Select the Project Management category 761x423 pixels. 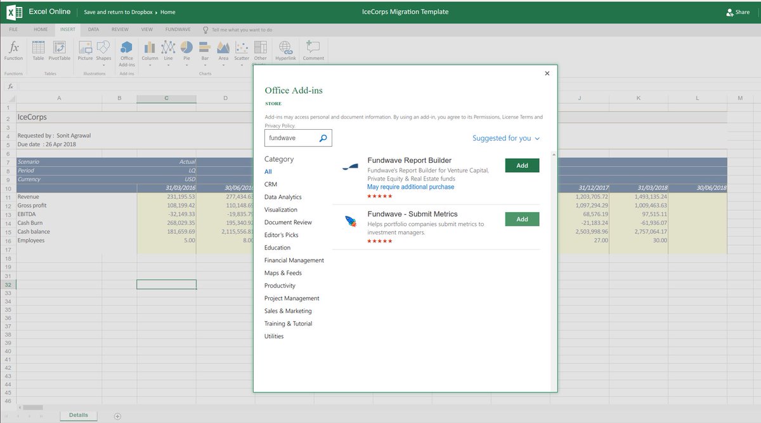292,298
